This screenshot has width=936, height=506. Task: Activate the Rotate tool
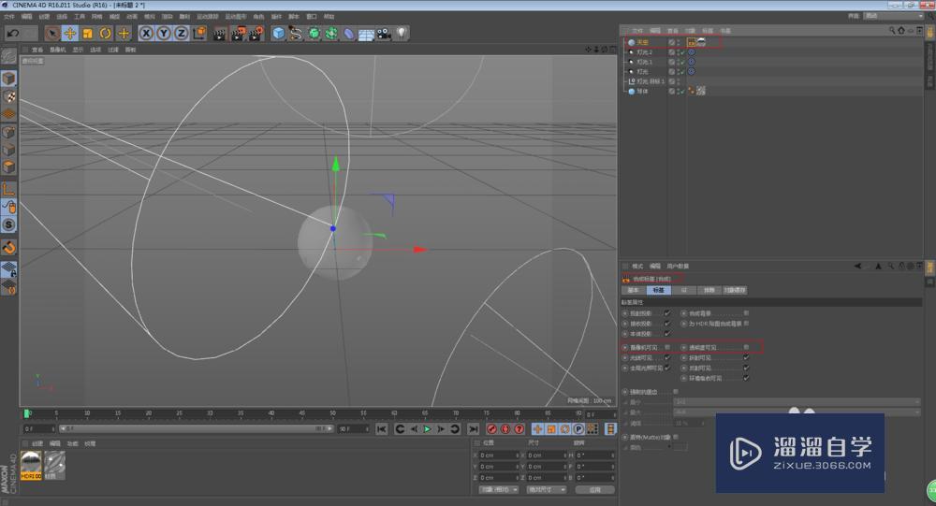pyautogui.click(x=106, y=34)
